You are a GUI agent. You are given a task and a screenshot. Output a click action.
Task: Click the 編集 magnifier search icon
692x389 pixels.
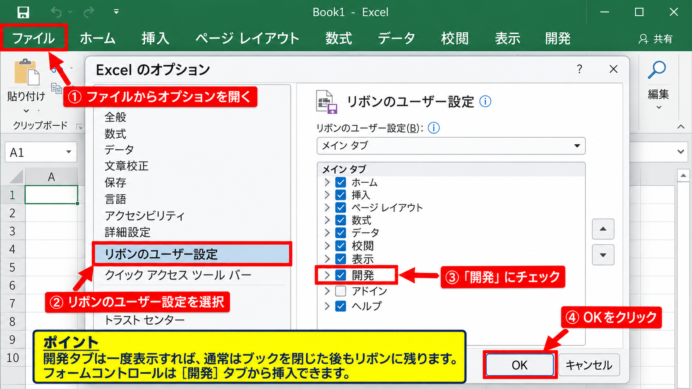[x=657, y=70]
